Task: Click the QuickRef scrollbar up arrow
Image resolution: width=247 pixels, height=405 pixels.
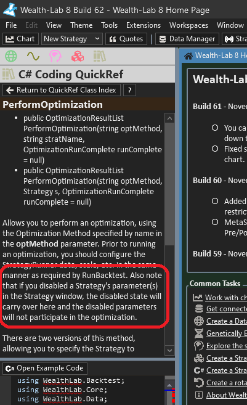Action: 169,118
